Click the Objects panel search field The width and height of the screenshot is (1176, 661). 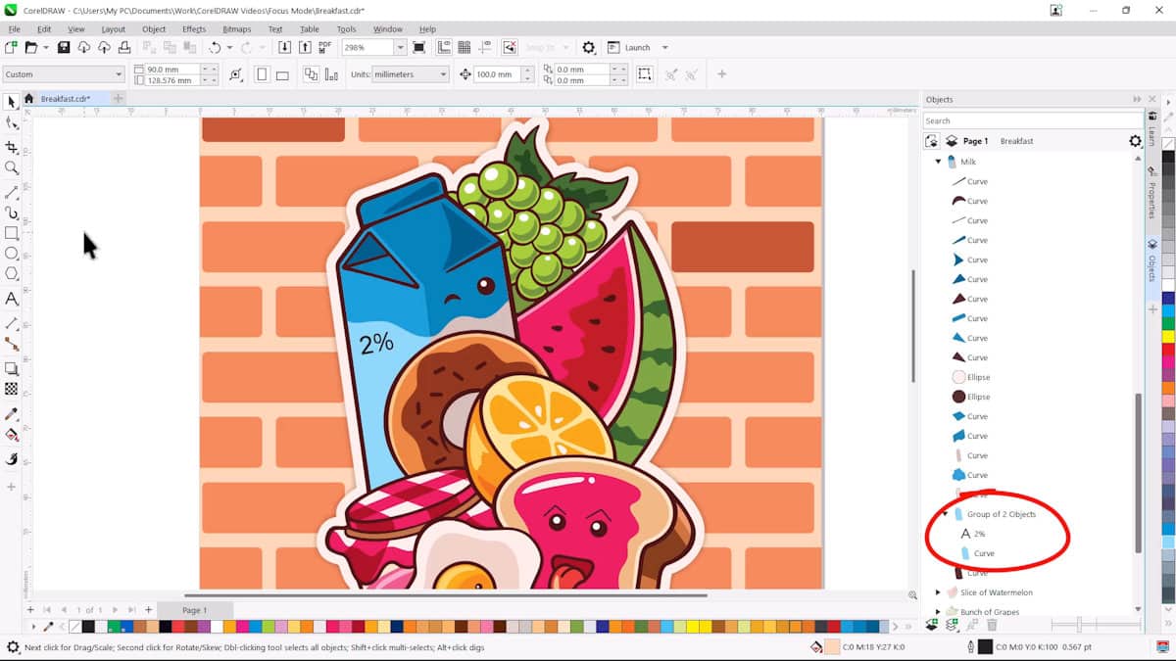coord(1029,119)
